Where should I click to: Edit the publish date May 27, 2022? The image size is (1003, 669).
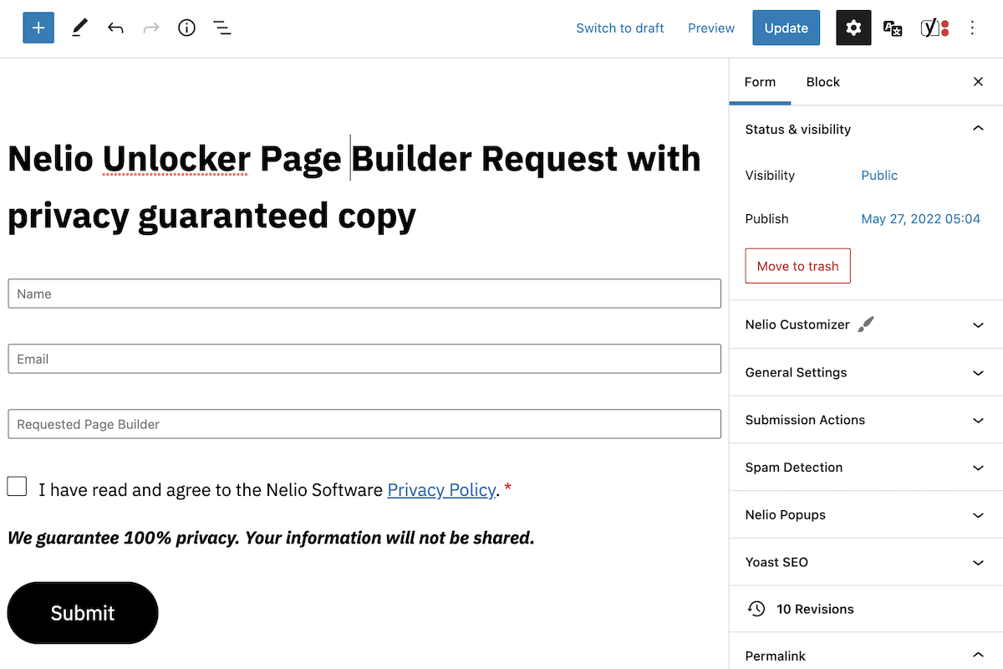click(920, 219)
